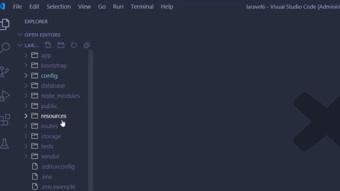This screenshot has width=340, height=191.
Task: Click the database folder icon
Action: tap(35, 85)
